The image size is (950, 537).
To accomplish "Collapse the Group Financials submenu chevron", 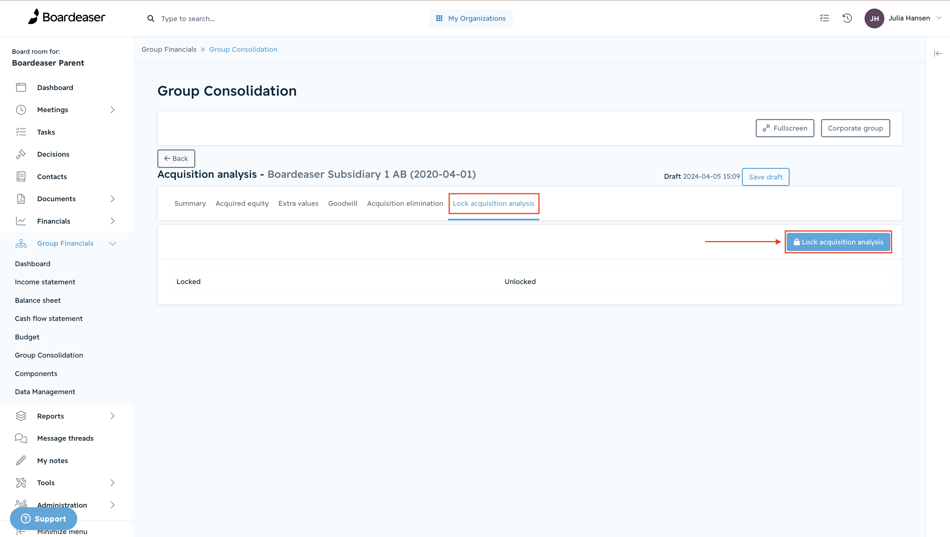I will coord(112,243).
